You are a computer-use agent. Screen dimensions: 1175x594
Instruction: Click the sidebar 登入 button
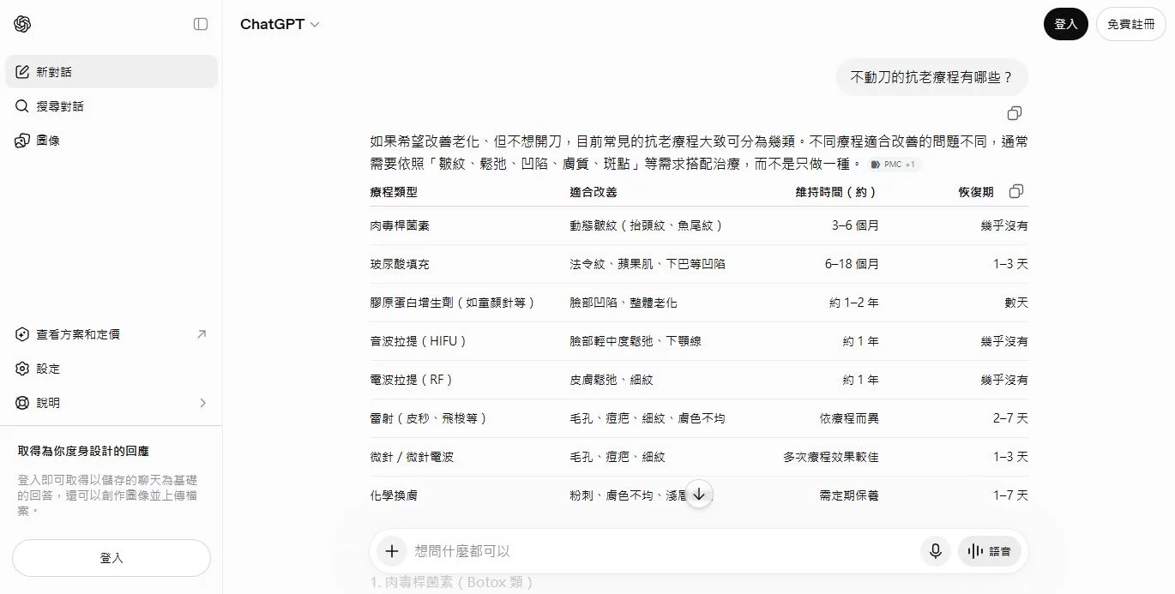point(111,558)
